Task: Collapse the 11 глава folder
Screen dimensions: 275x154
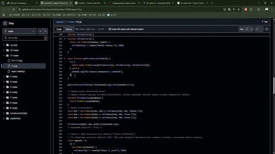Action: pos(4,56)
